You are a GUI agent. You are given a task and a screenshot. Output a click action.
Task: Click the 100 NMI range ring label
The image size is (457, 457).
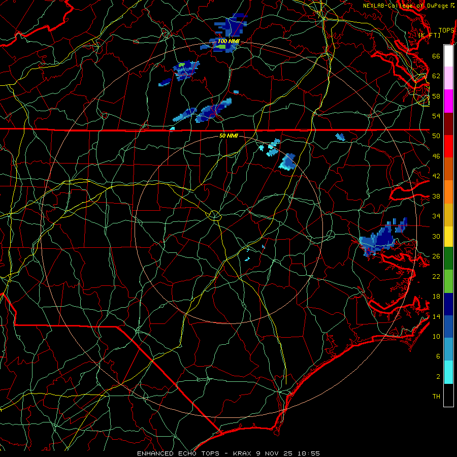pyautogui.click(x=228, y=42)
